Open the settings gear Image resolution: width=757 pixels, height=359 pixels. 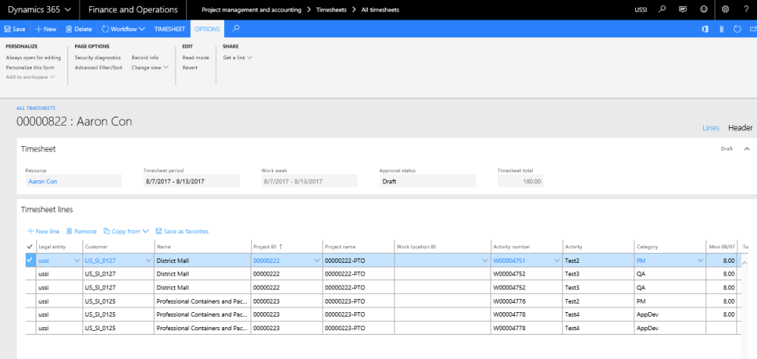point(725,10)
